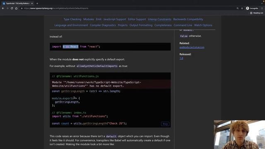Click the '// @filename: index.ts' comment

[69, 113]
